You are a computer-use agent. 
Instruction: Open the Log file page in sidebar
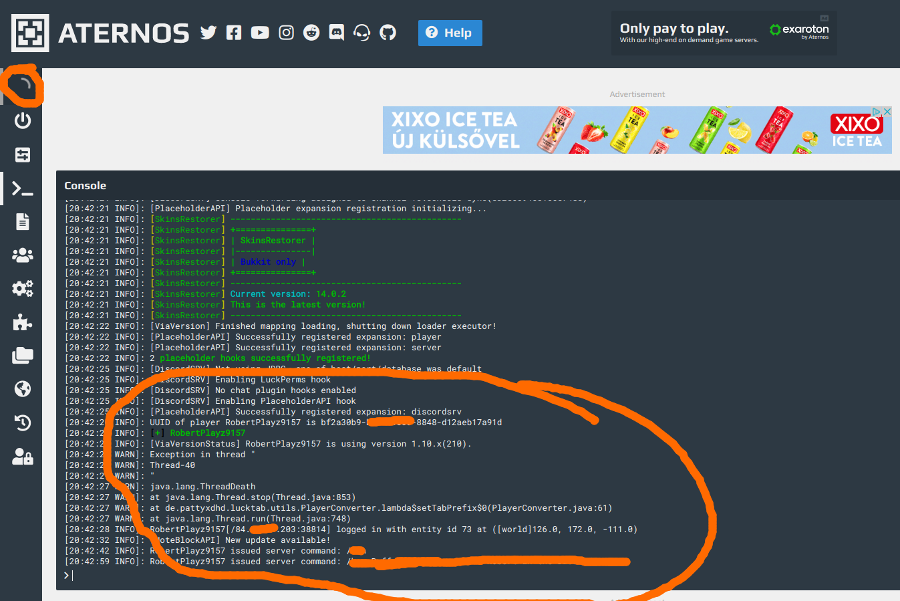[23, 221]
